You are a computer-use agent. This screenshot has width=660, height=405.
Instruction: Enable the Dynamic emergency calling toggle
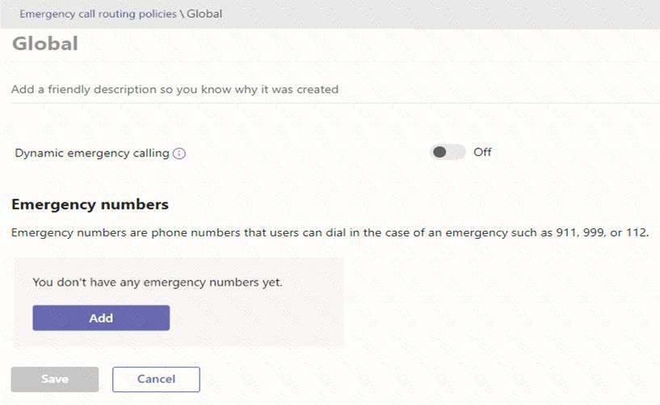(448, 152)
